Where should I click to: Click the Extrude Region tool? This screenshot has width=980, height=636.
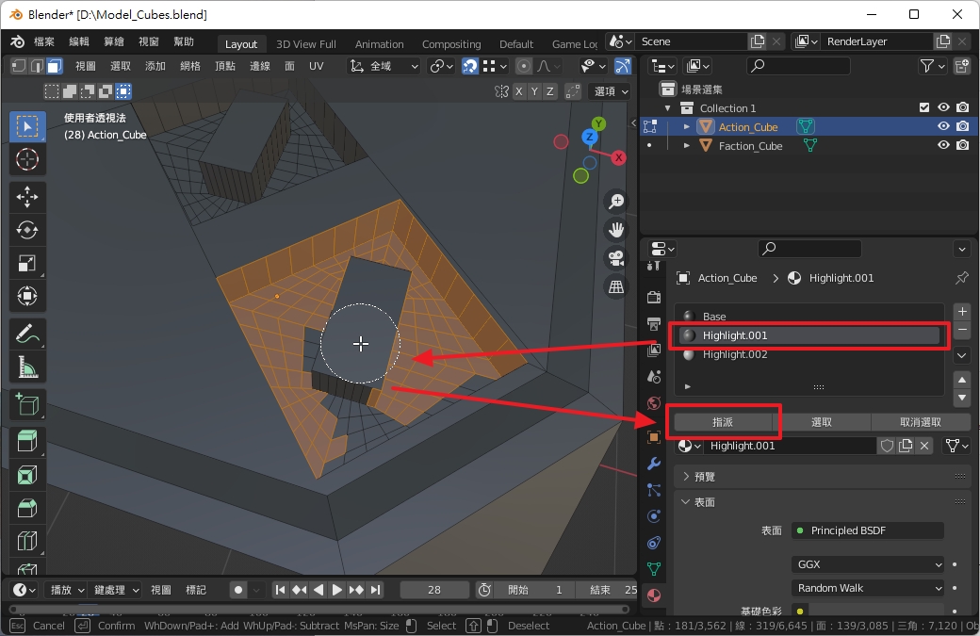click(27, 440)
